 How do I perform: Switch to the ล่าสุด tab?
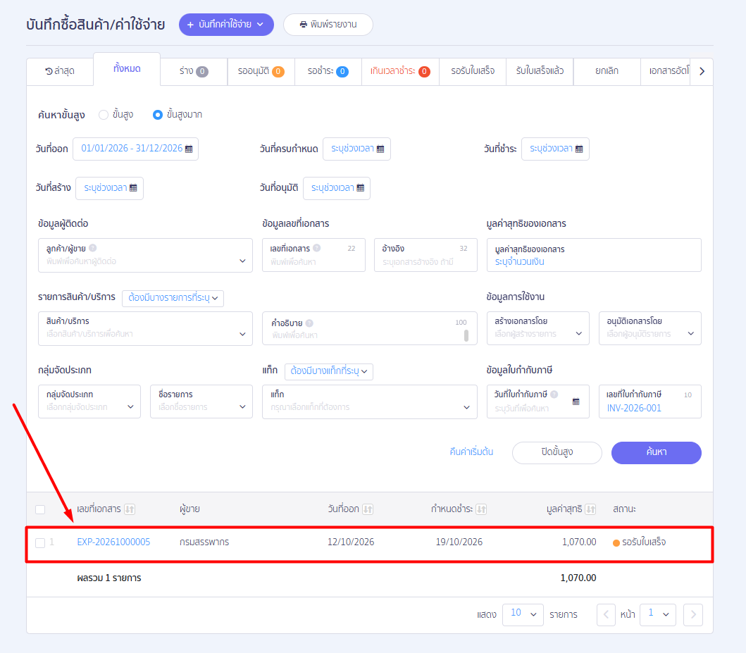click(x=60, y=71)
